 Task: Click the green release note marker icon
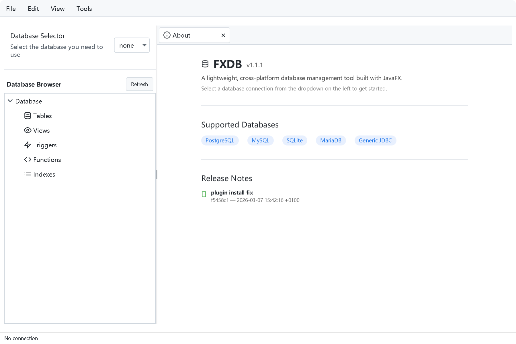(x=204, y=194)
